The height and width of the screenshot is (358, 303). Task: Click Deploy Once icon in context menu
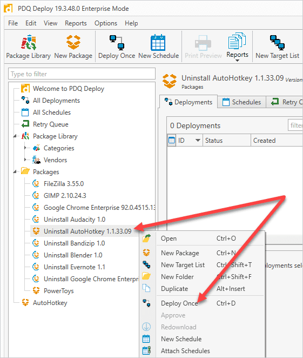(x=146, y=303)
